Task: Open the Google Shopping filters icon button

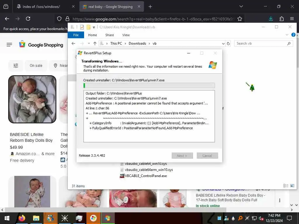Action: point(16,66)
